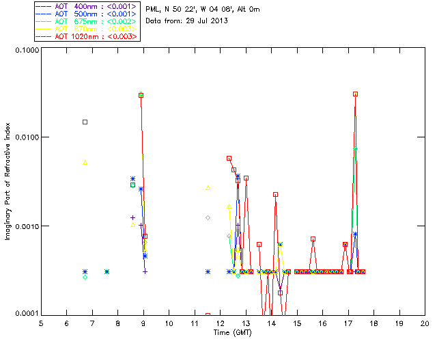Viewport: 437px width, 350px height.
Task: Select the red square peak between hours 15 and 16
Action: [x=313, y=239]
